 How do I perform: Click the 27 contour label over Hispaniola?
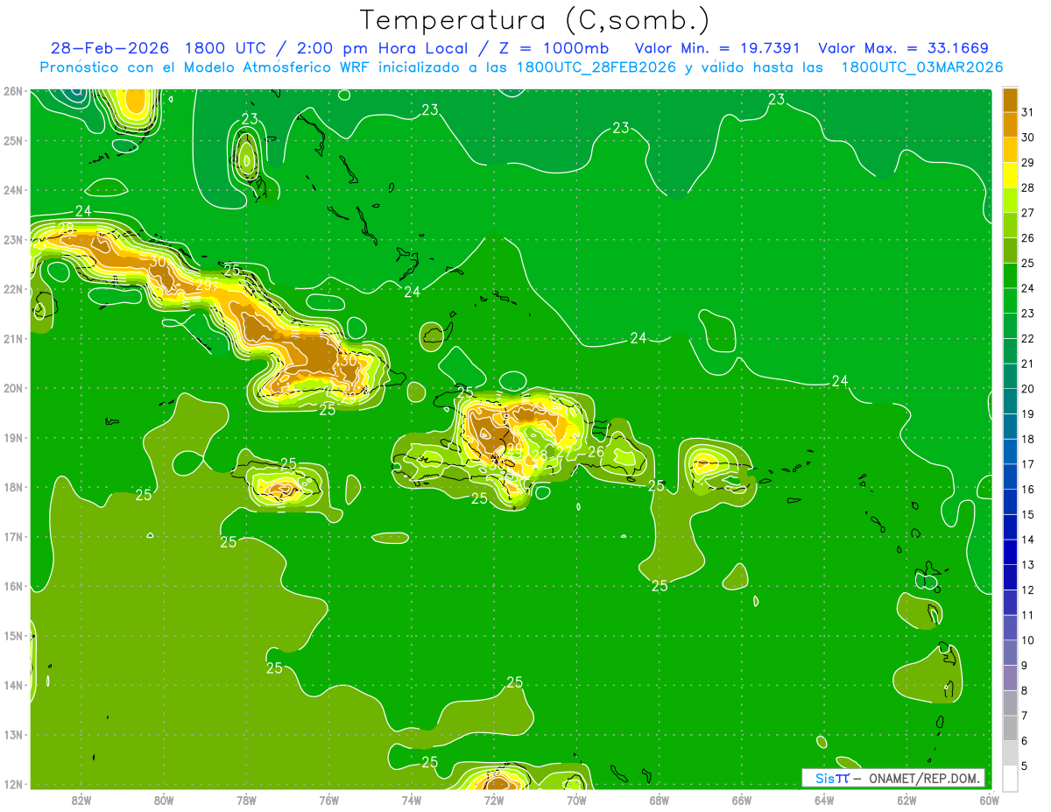click(564, 451)
